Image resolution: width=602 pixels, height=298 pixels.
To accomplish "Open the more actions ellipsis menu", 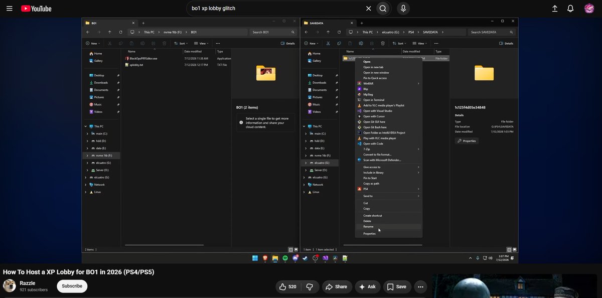I will (x=421, y=286).
